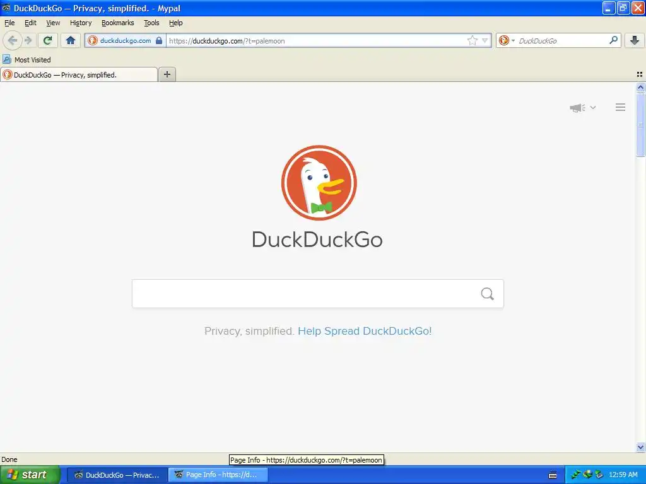Click the duckduckgo.com site identity label
This screenshot has height=484, width=646.
(x=126, y=40)
